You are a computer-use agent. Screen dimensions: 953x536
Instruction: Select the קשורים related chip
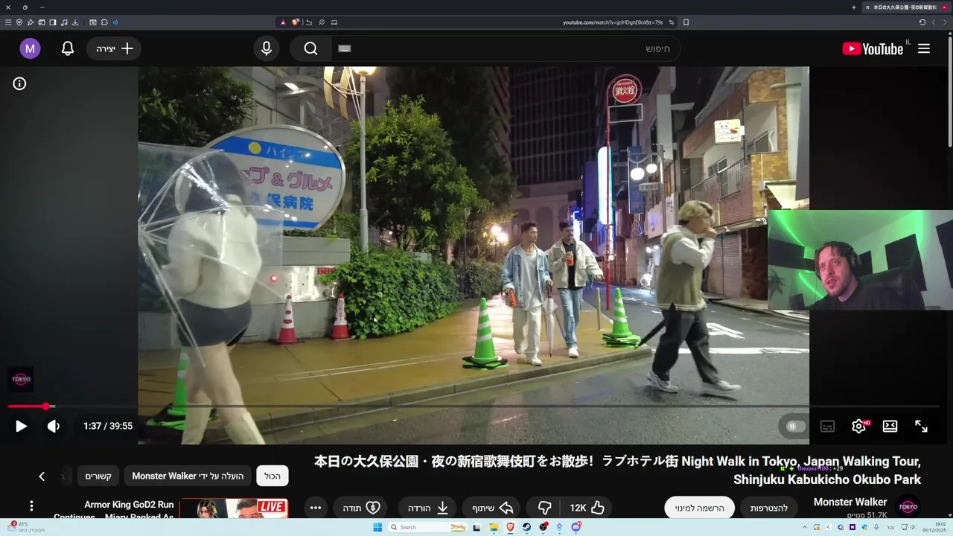tap(98, 476)
